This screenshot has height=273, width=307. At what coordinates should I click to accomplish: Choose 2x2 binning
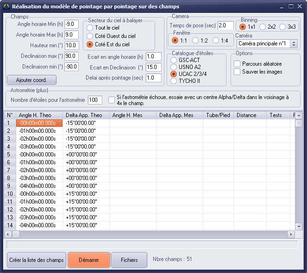pos(263,27)
